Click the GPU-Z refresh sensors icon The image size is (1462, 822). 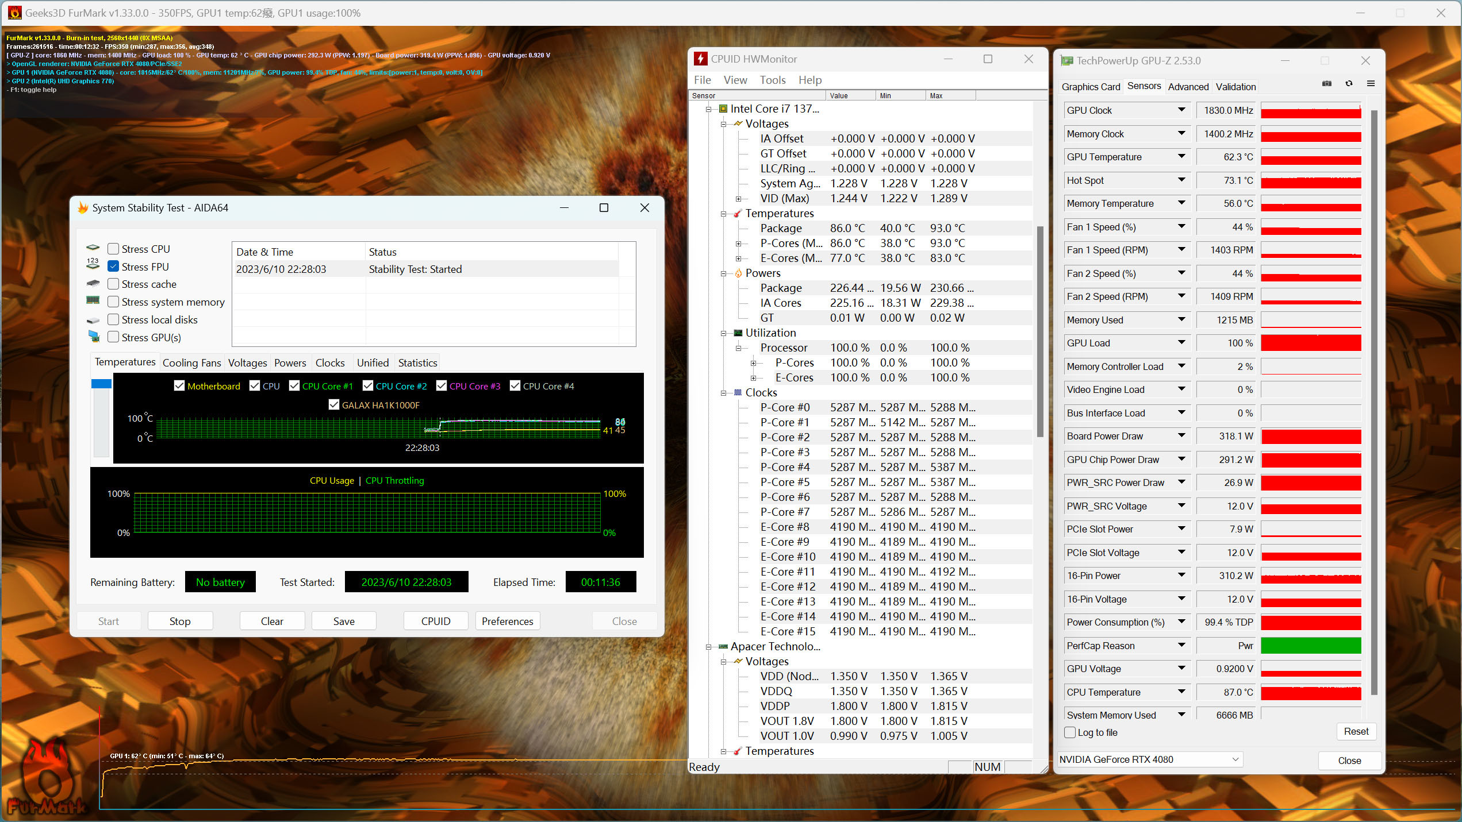[x=1349, y=84]
